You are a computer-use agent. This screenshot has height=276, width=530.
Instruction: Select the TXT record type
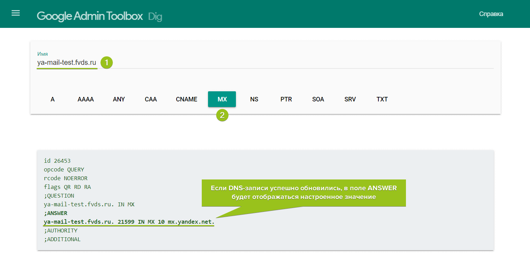tap(382, 99)
